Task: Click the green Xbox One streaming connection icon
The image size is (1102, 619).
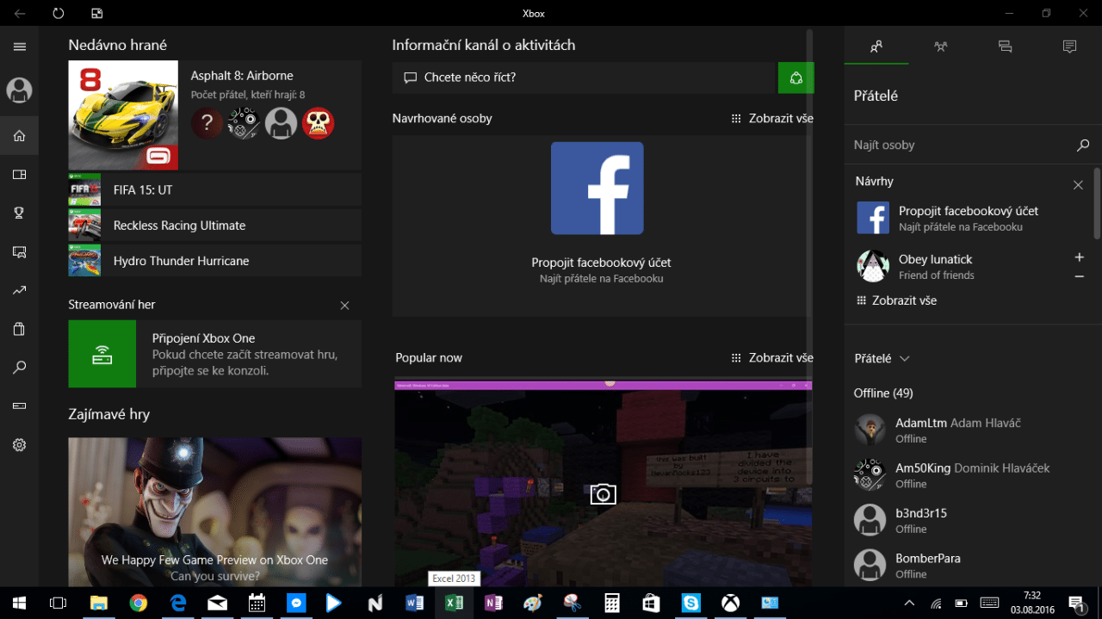Action: point(102,354)
